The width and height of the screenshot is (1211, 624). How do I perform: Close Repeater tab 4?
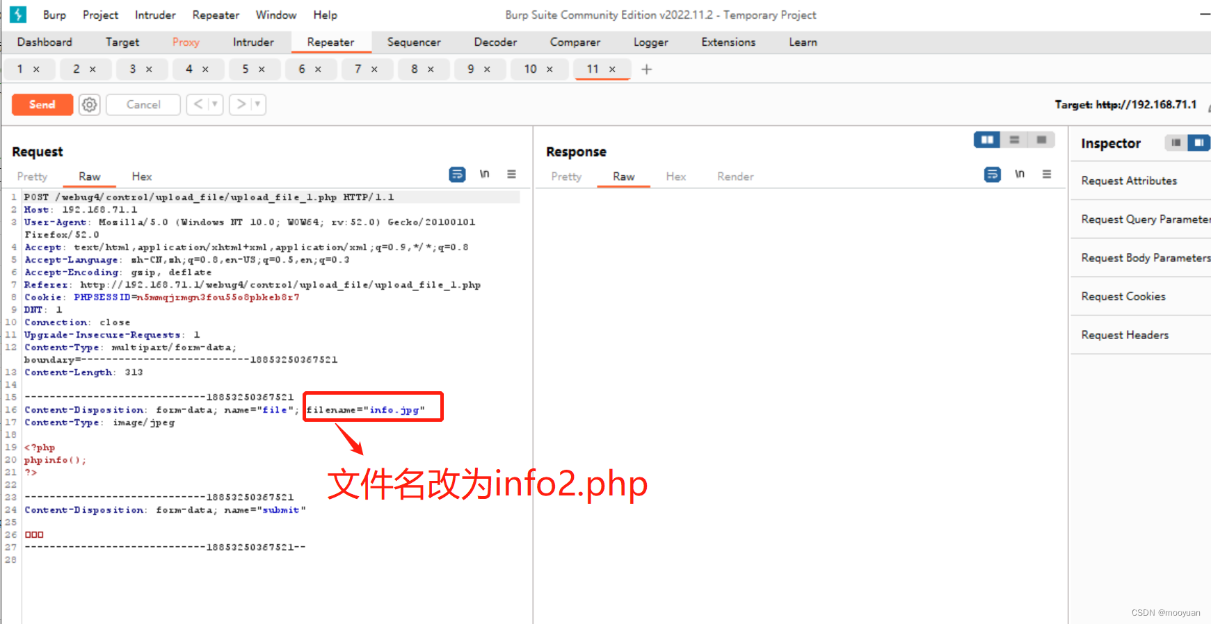(x=205, y=69)
